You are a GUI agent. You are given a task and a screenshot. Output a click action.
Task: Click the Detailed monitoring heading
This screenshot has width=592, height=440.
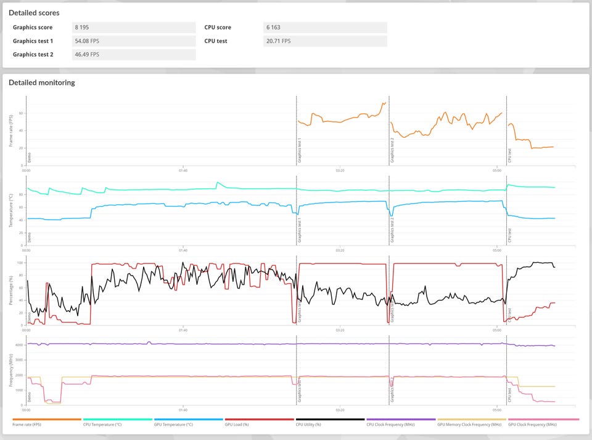(42, 82)
